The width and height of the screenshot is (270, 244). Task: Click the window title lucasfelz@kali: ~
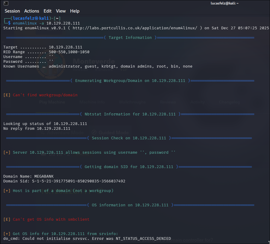pos(225,3)
